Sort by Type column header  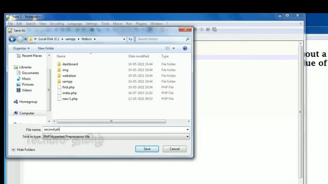pyautogui.click(x=165, y=56)
